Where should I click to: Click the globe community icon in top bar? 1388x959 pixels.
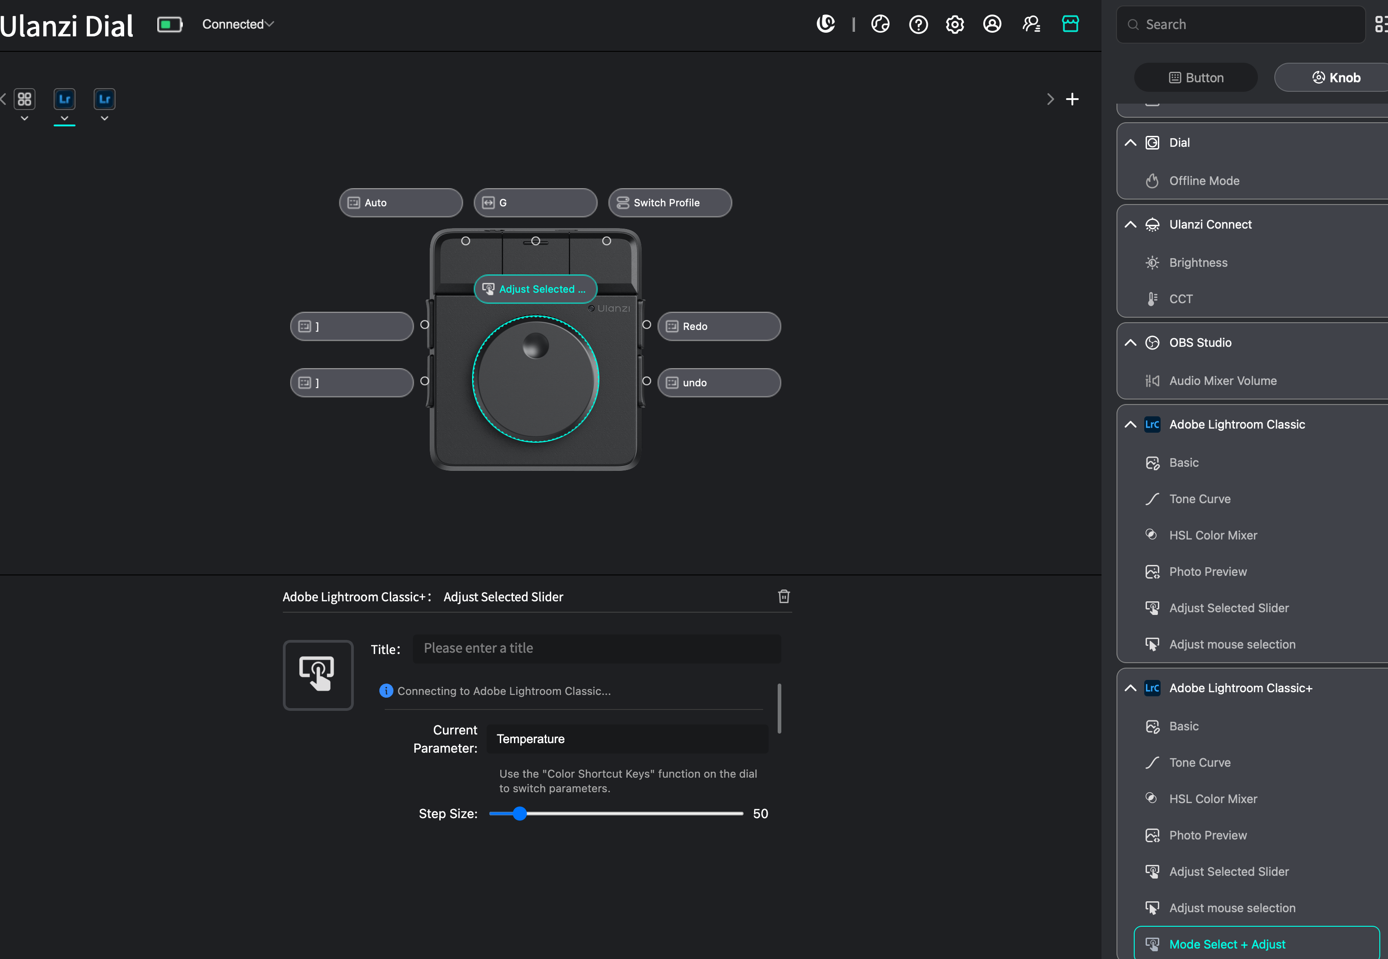[880, 24]
